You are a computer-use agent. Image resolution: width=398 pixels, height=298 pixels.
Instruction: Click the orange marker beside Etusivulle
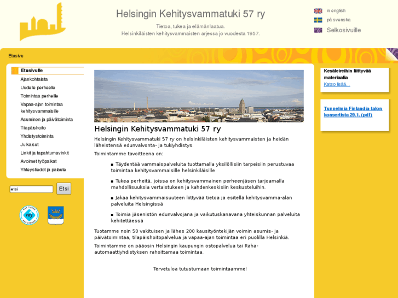[x=15, y=71]
